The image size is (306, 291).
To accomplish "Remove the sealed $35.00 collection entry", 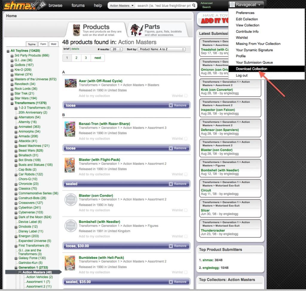I will pyautogui.click(x=178, y=282).
